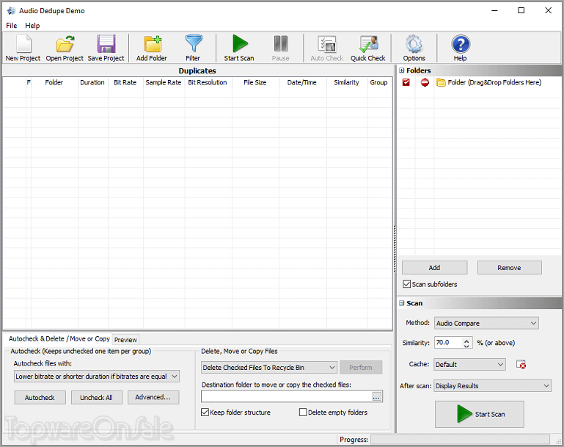Sort by the File Size column header
Viewport: 564px width, 447px height.
pyautogui.click(x=255, y=82)
